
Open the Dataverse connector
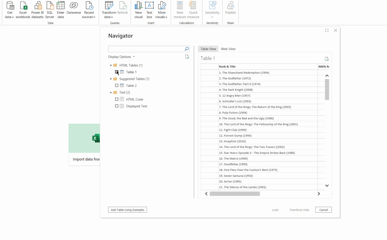pos(74,8)
